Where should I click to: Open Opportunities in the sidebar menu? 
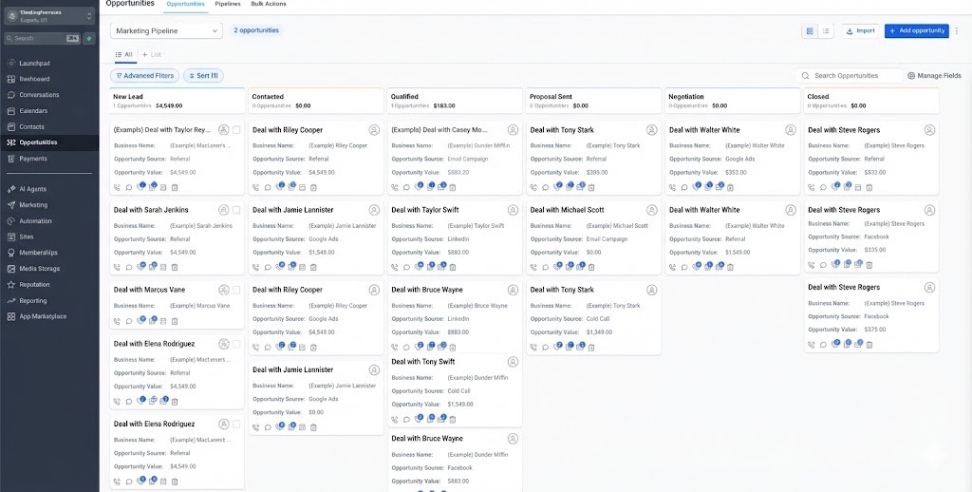49,142
